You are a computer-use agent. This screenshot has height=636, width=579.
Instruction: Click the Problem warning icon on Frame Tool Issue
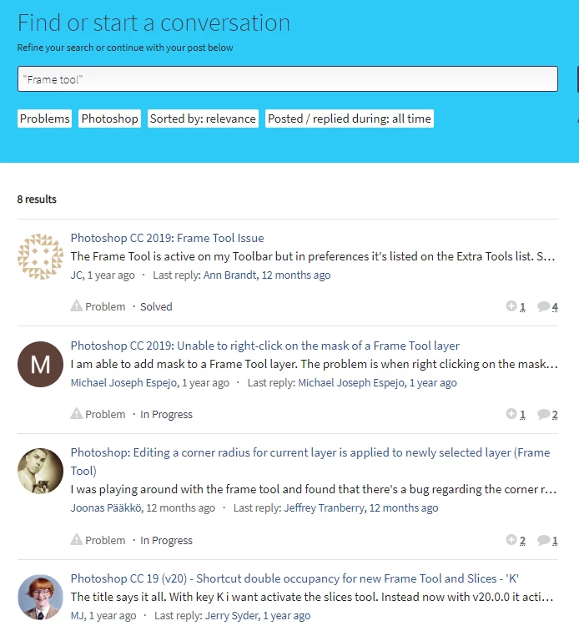76,305
